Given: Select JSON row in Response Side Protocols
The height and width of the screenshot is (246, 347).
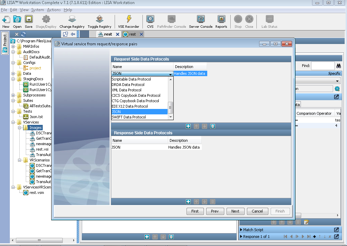Looking at the screenshot, I should click(156, 147).
